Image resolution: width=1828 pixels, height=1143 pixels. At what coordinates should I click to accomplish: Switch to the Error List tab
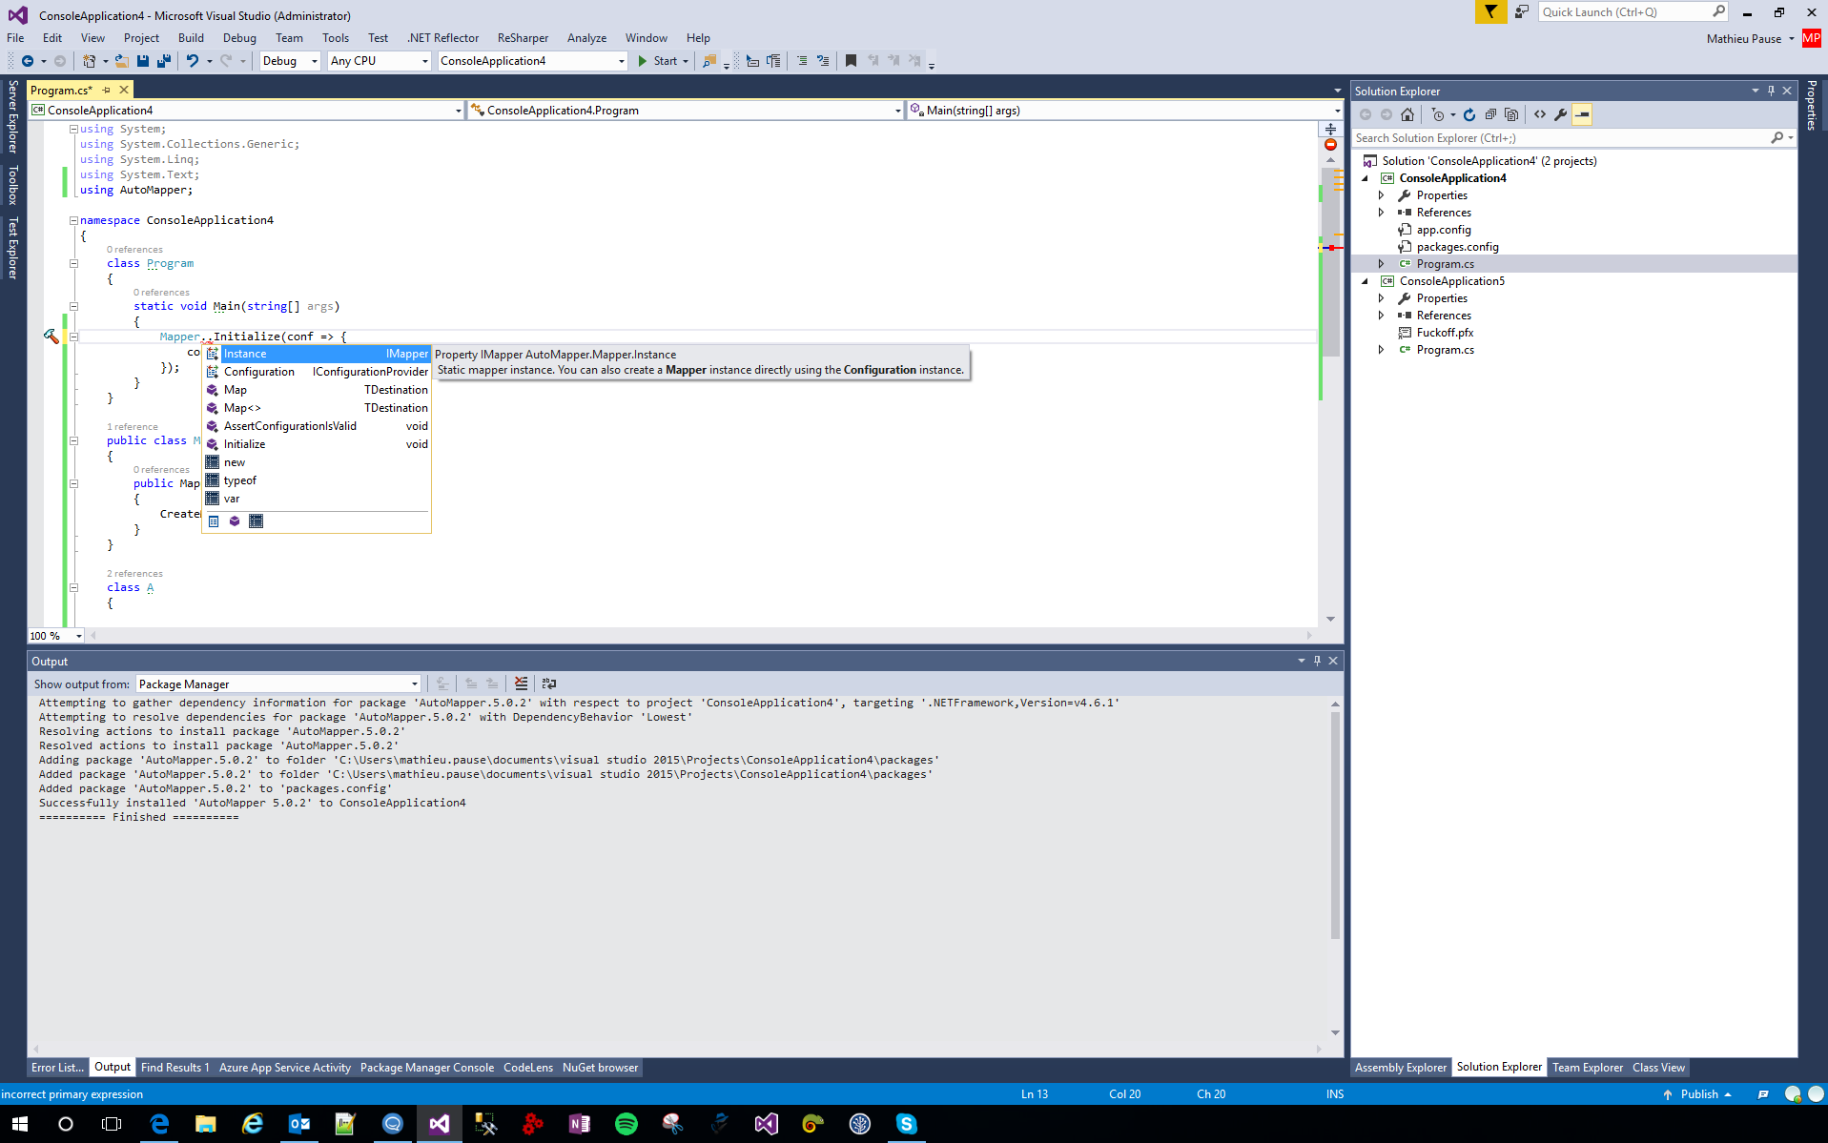pyautogui.click(x=57, y=1068)
